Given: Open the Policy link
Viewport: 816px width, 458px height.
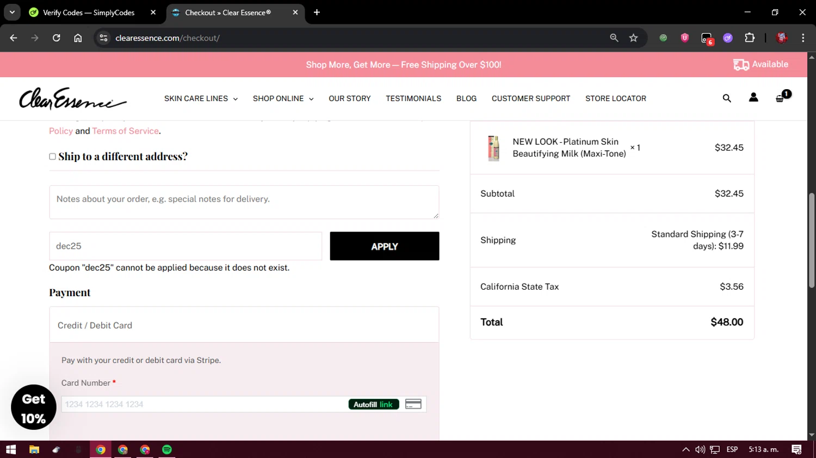Looking at the screenshot, I should 61,131.
